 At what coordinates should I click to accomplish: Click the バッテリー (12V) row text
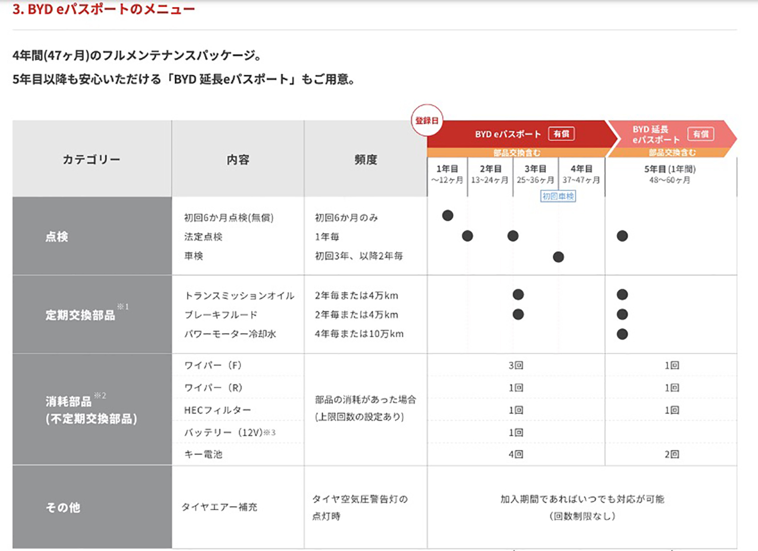pyautogui.click(x=230, y=432)
